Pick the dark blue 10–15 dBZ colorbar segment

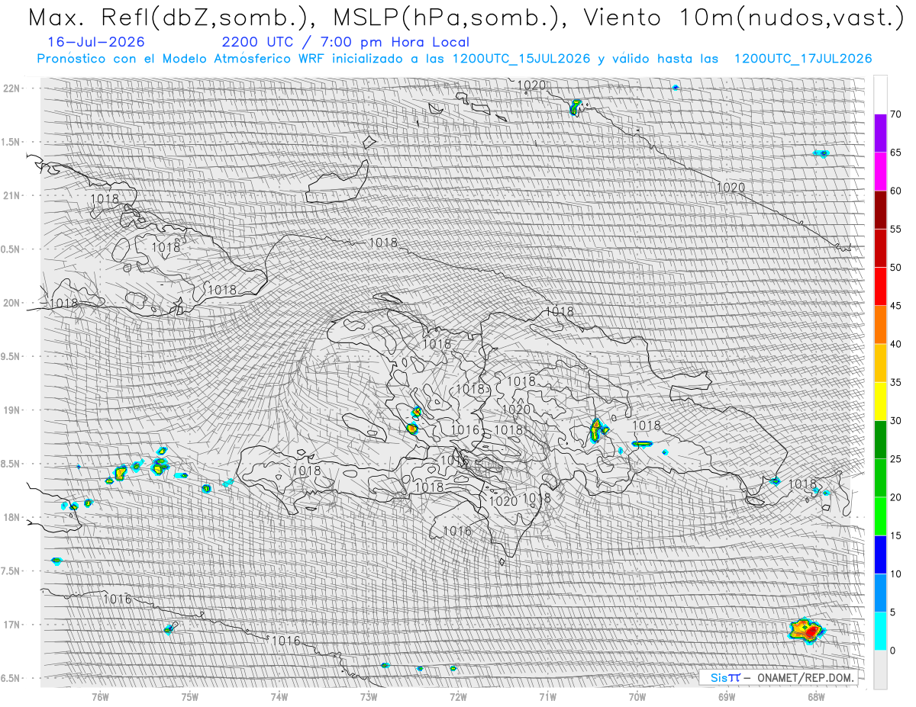880,554
